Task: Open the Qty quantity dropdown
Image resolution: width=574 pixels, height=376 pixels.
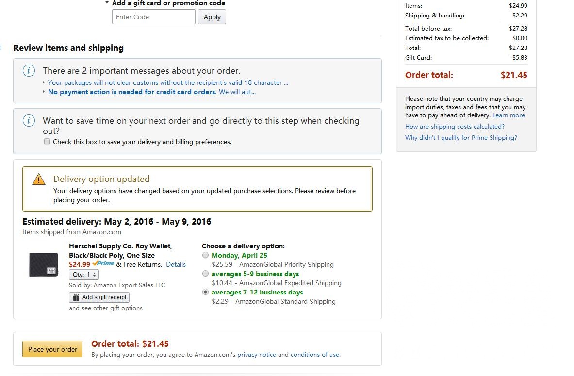Action: [84, 275]
